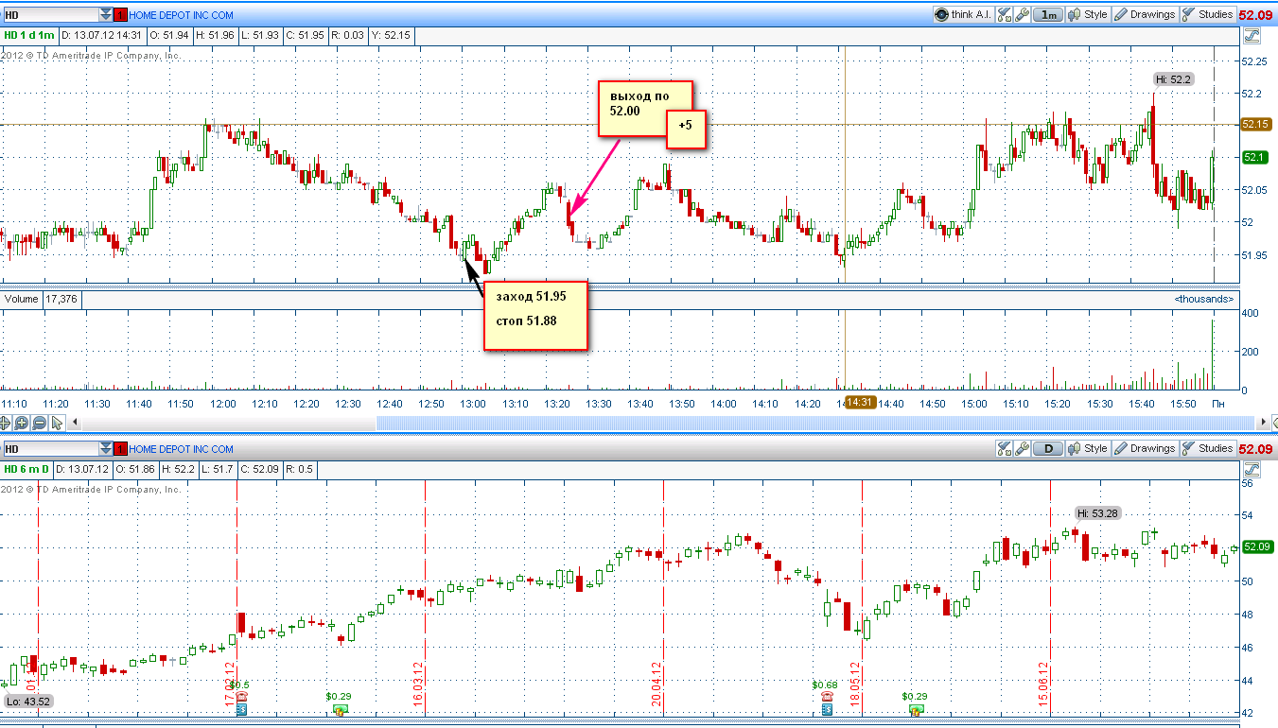Click the Lo: 43.52 price bubble
This screenshot has height=728, width=1278.
[27, 702]
